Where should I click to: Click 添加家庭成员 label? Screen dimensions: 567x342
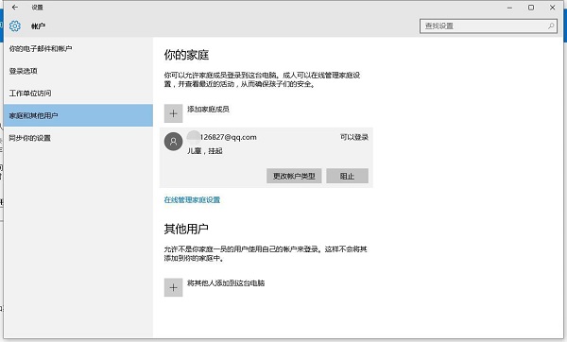(208, 110)
